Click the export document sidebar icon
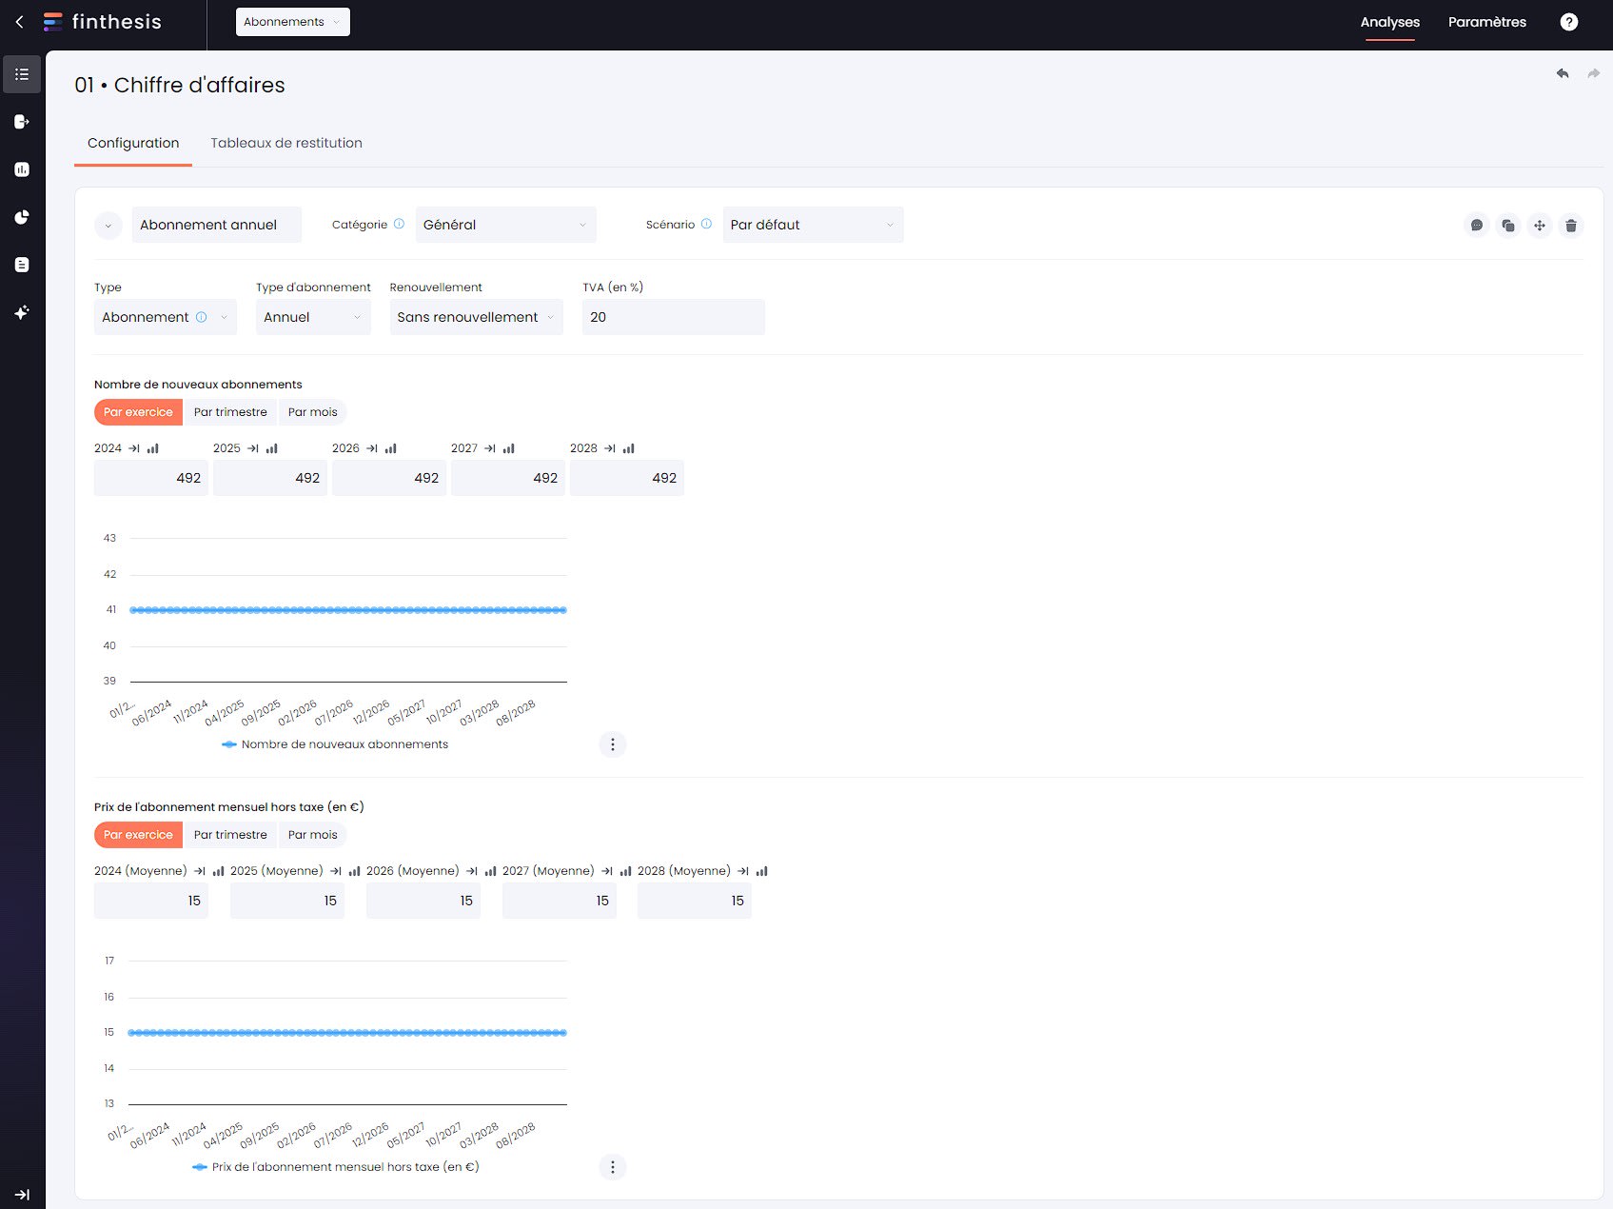This screenshot has width=1613, height=1209. (x=22, y=122)
